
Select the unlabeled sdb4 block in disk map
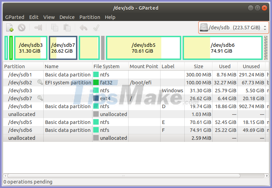pyautogui.click(x=89, y=48)
